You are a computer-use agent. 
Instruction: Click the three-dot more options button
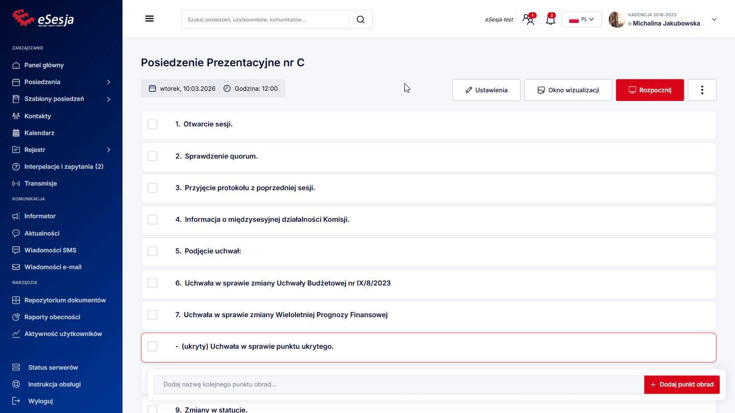702,90
